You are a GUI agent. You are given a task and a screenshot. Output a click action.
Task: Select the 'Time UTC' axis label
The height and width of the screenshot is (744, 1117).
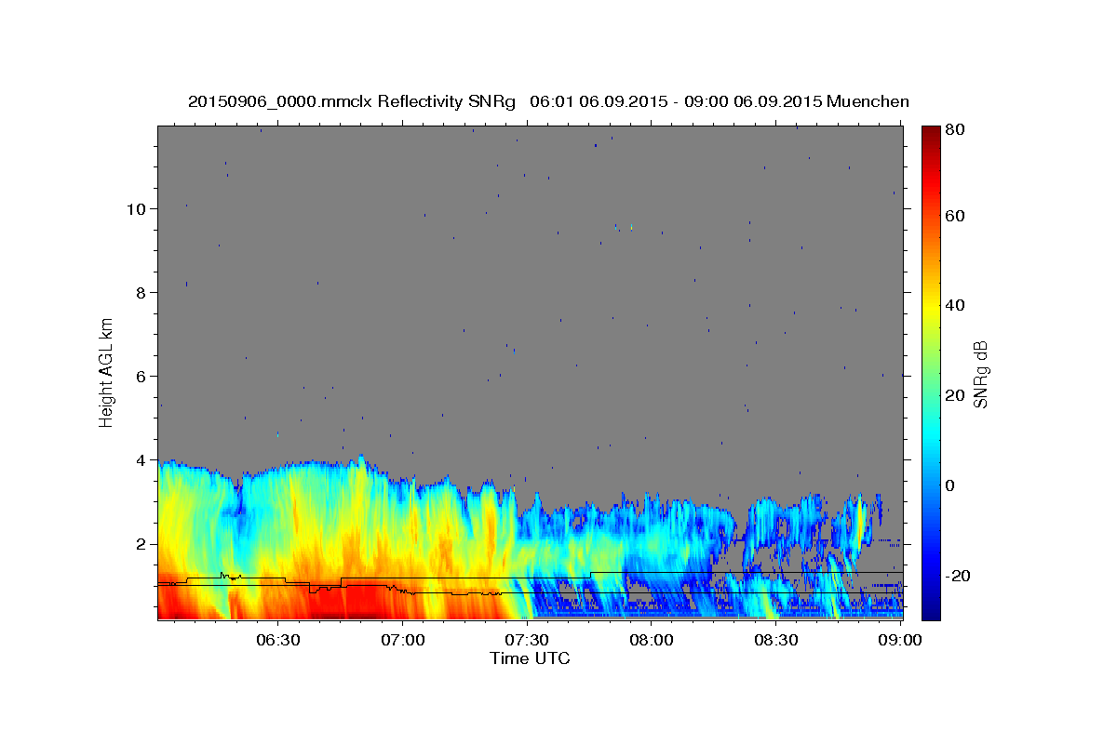pos(530,658)
